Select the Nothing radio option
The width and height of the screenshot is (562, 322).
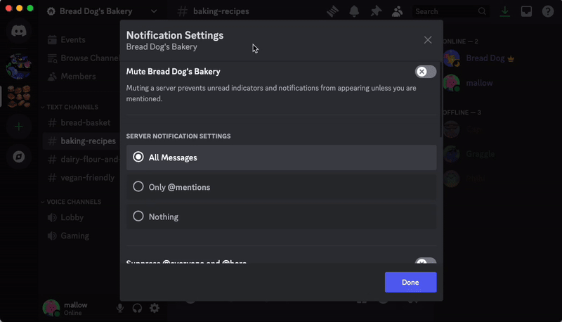point(282,217)
